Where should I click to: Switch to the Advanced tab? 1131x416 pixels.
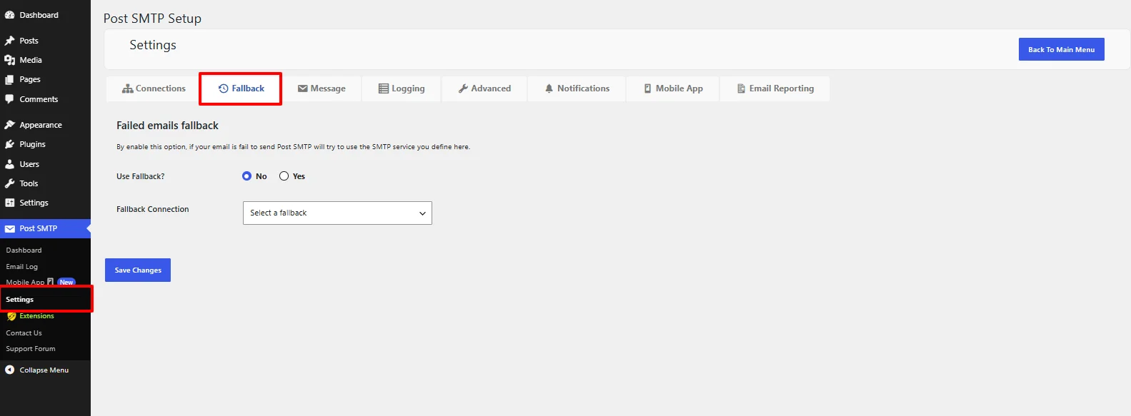click(484, 88)
